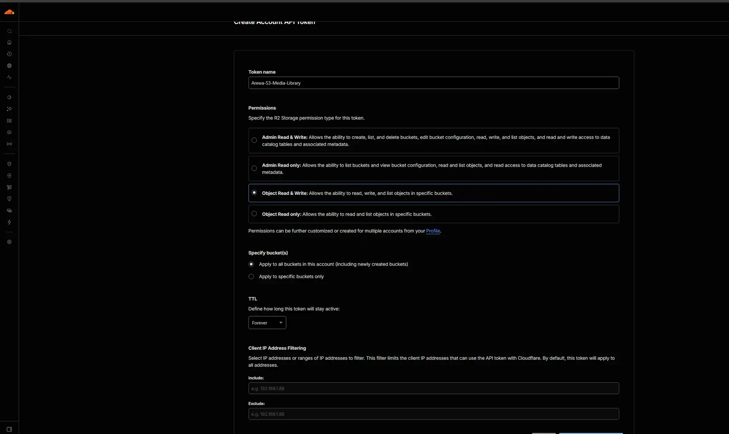Open the shield with arrow icon

pos(9,175)
